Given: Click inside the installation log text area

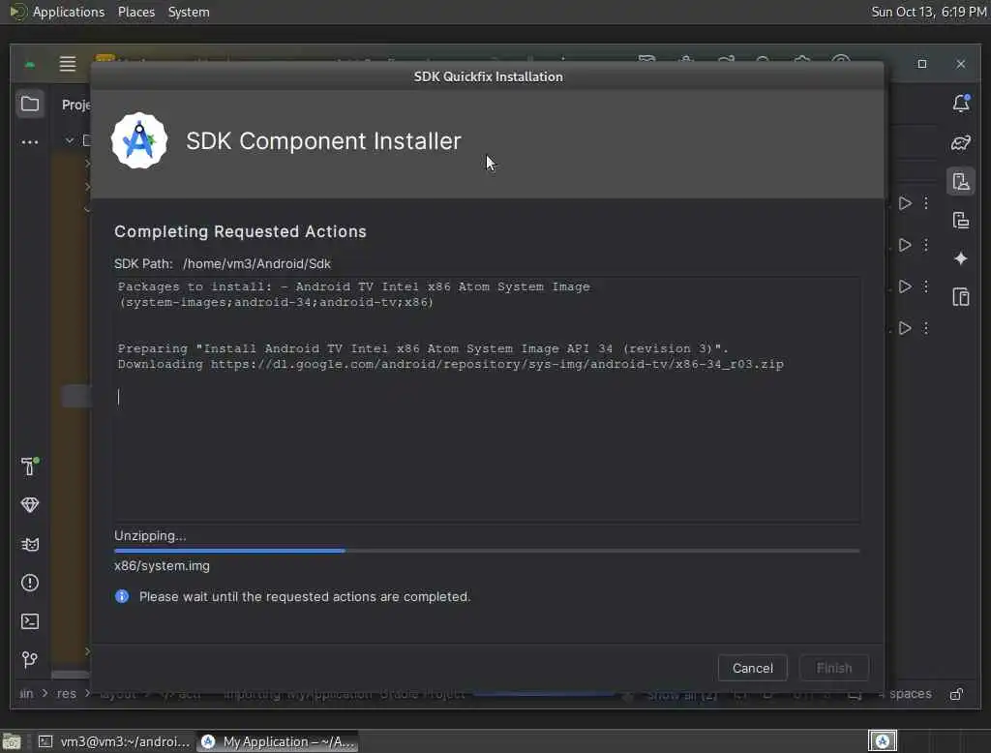Looking at the screenshot, I should pyautogui.click(x=487, y=400).
